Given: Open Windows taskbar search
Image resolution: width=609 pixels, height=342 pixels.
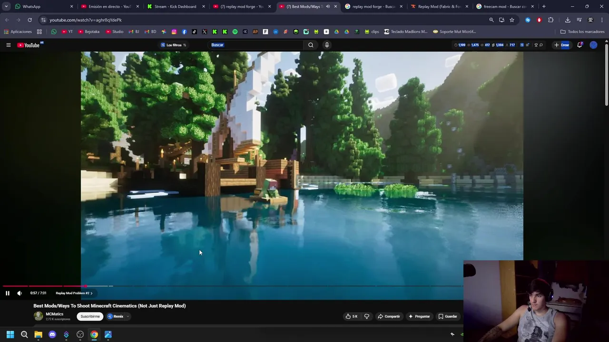Looking at the screenshot, I should (x=24, y=334).
